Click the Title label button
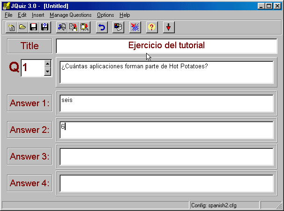The width and height of the screenshot is (284, 211). click(x=30, y=46)
